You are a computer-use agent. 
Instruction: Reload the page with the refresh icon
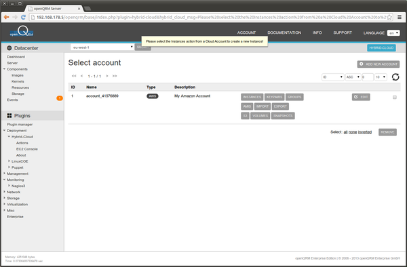click(23, 17)
